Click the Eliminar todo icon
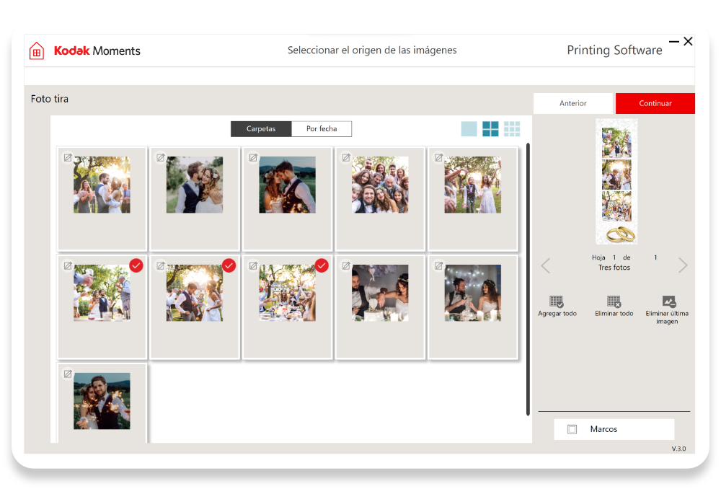The image size is (721, 489). [614, 301]
